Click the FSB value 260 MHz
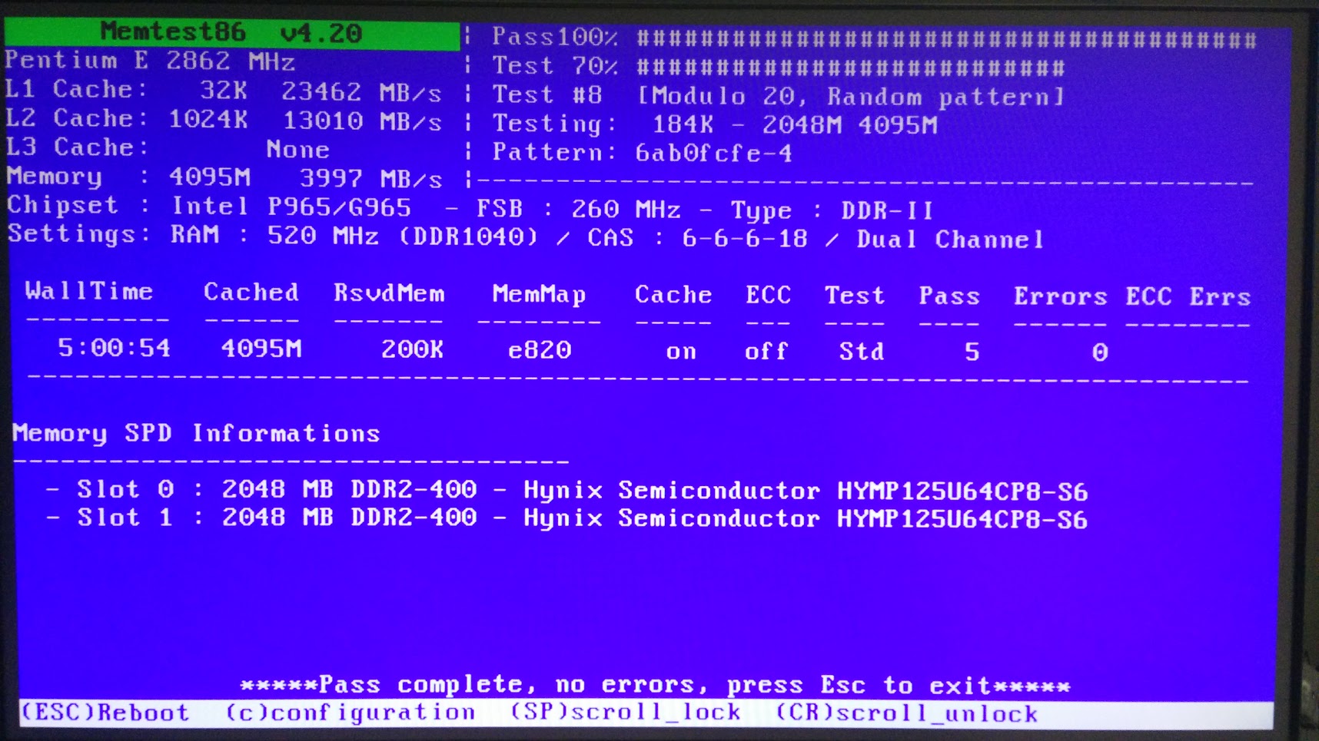 (626, 209)
